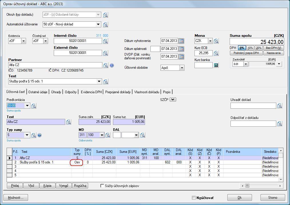Expand header Text dropdown Služby podľa § 15
This screenshot has height=205, width=290.
coord(99,81)
